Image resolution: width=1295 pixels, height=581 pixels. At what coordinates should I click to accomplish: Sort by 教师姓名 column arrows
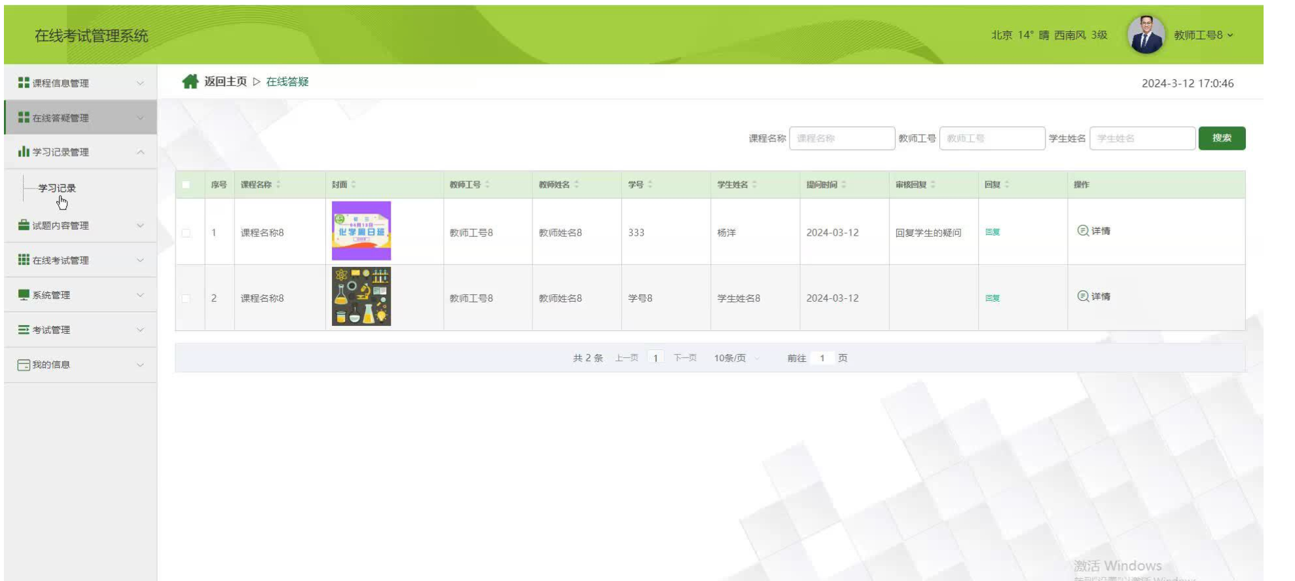coord(576,185)
